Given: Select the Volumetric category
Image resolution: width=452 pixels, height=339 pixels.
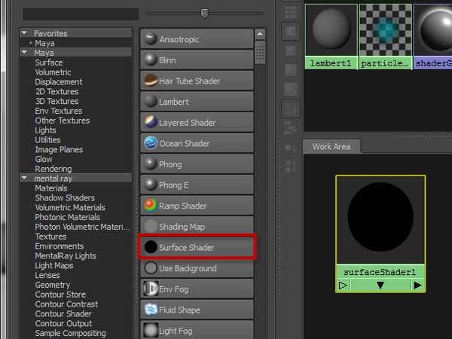Looking at the screenshot, I should click(x=53, y=72).
